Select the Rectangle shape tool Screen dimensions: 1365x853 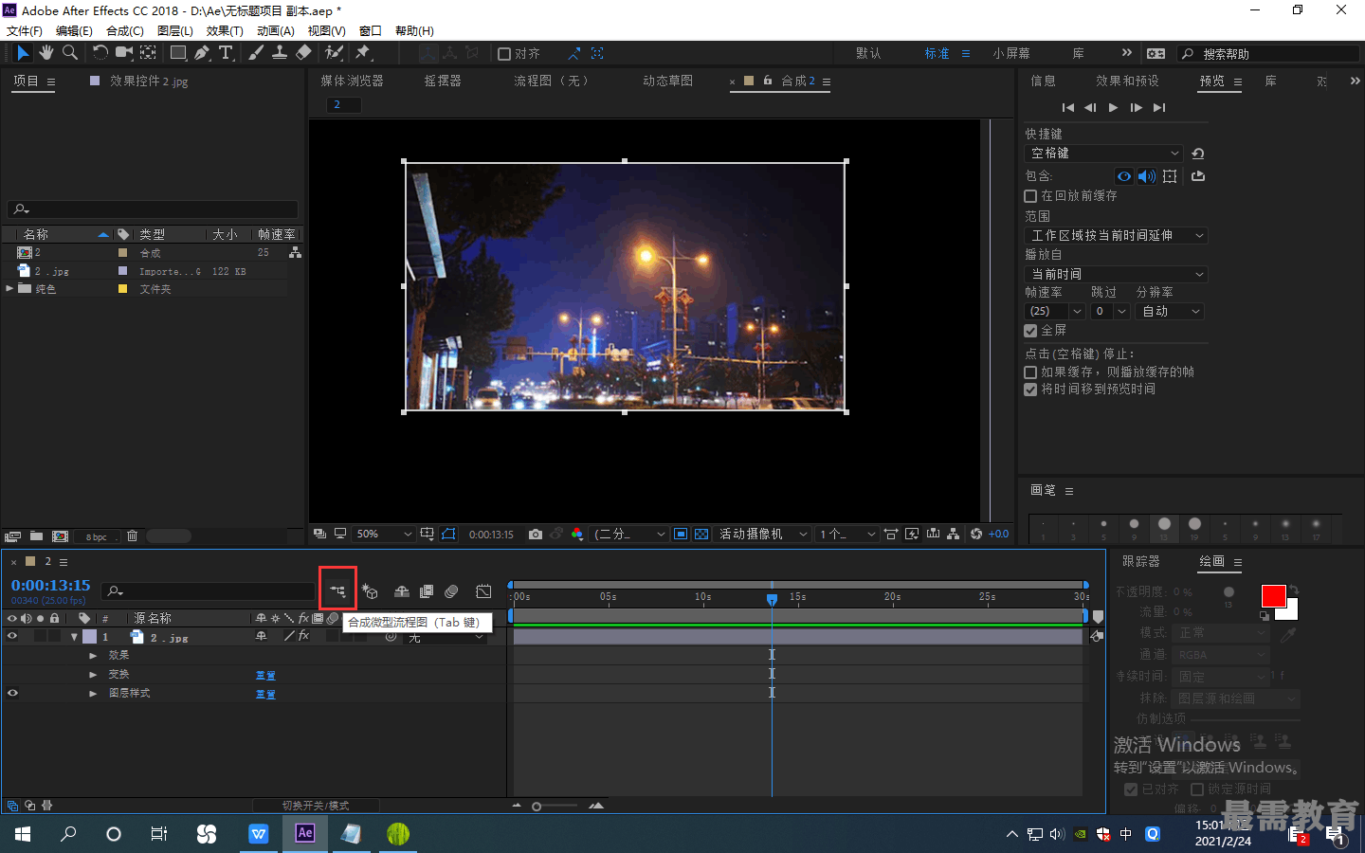pyautogui.click(x=177, y=53)
